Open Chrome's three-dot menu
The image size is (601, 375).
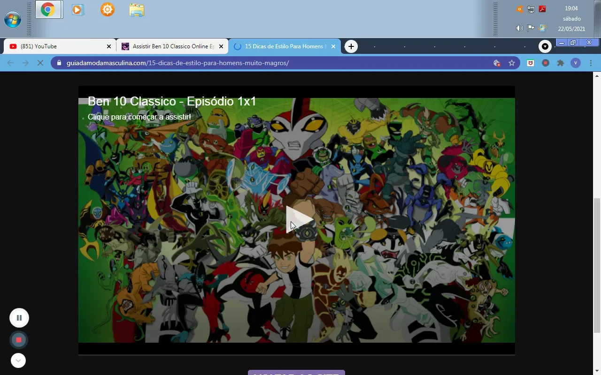[x=591, y=63]
